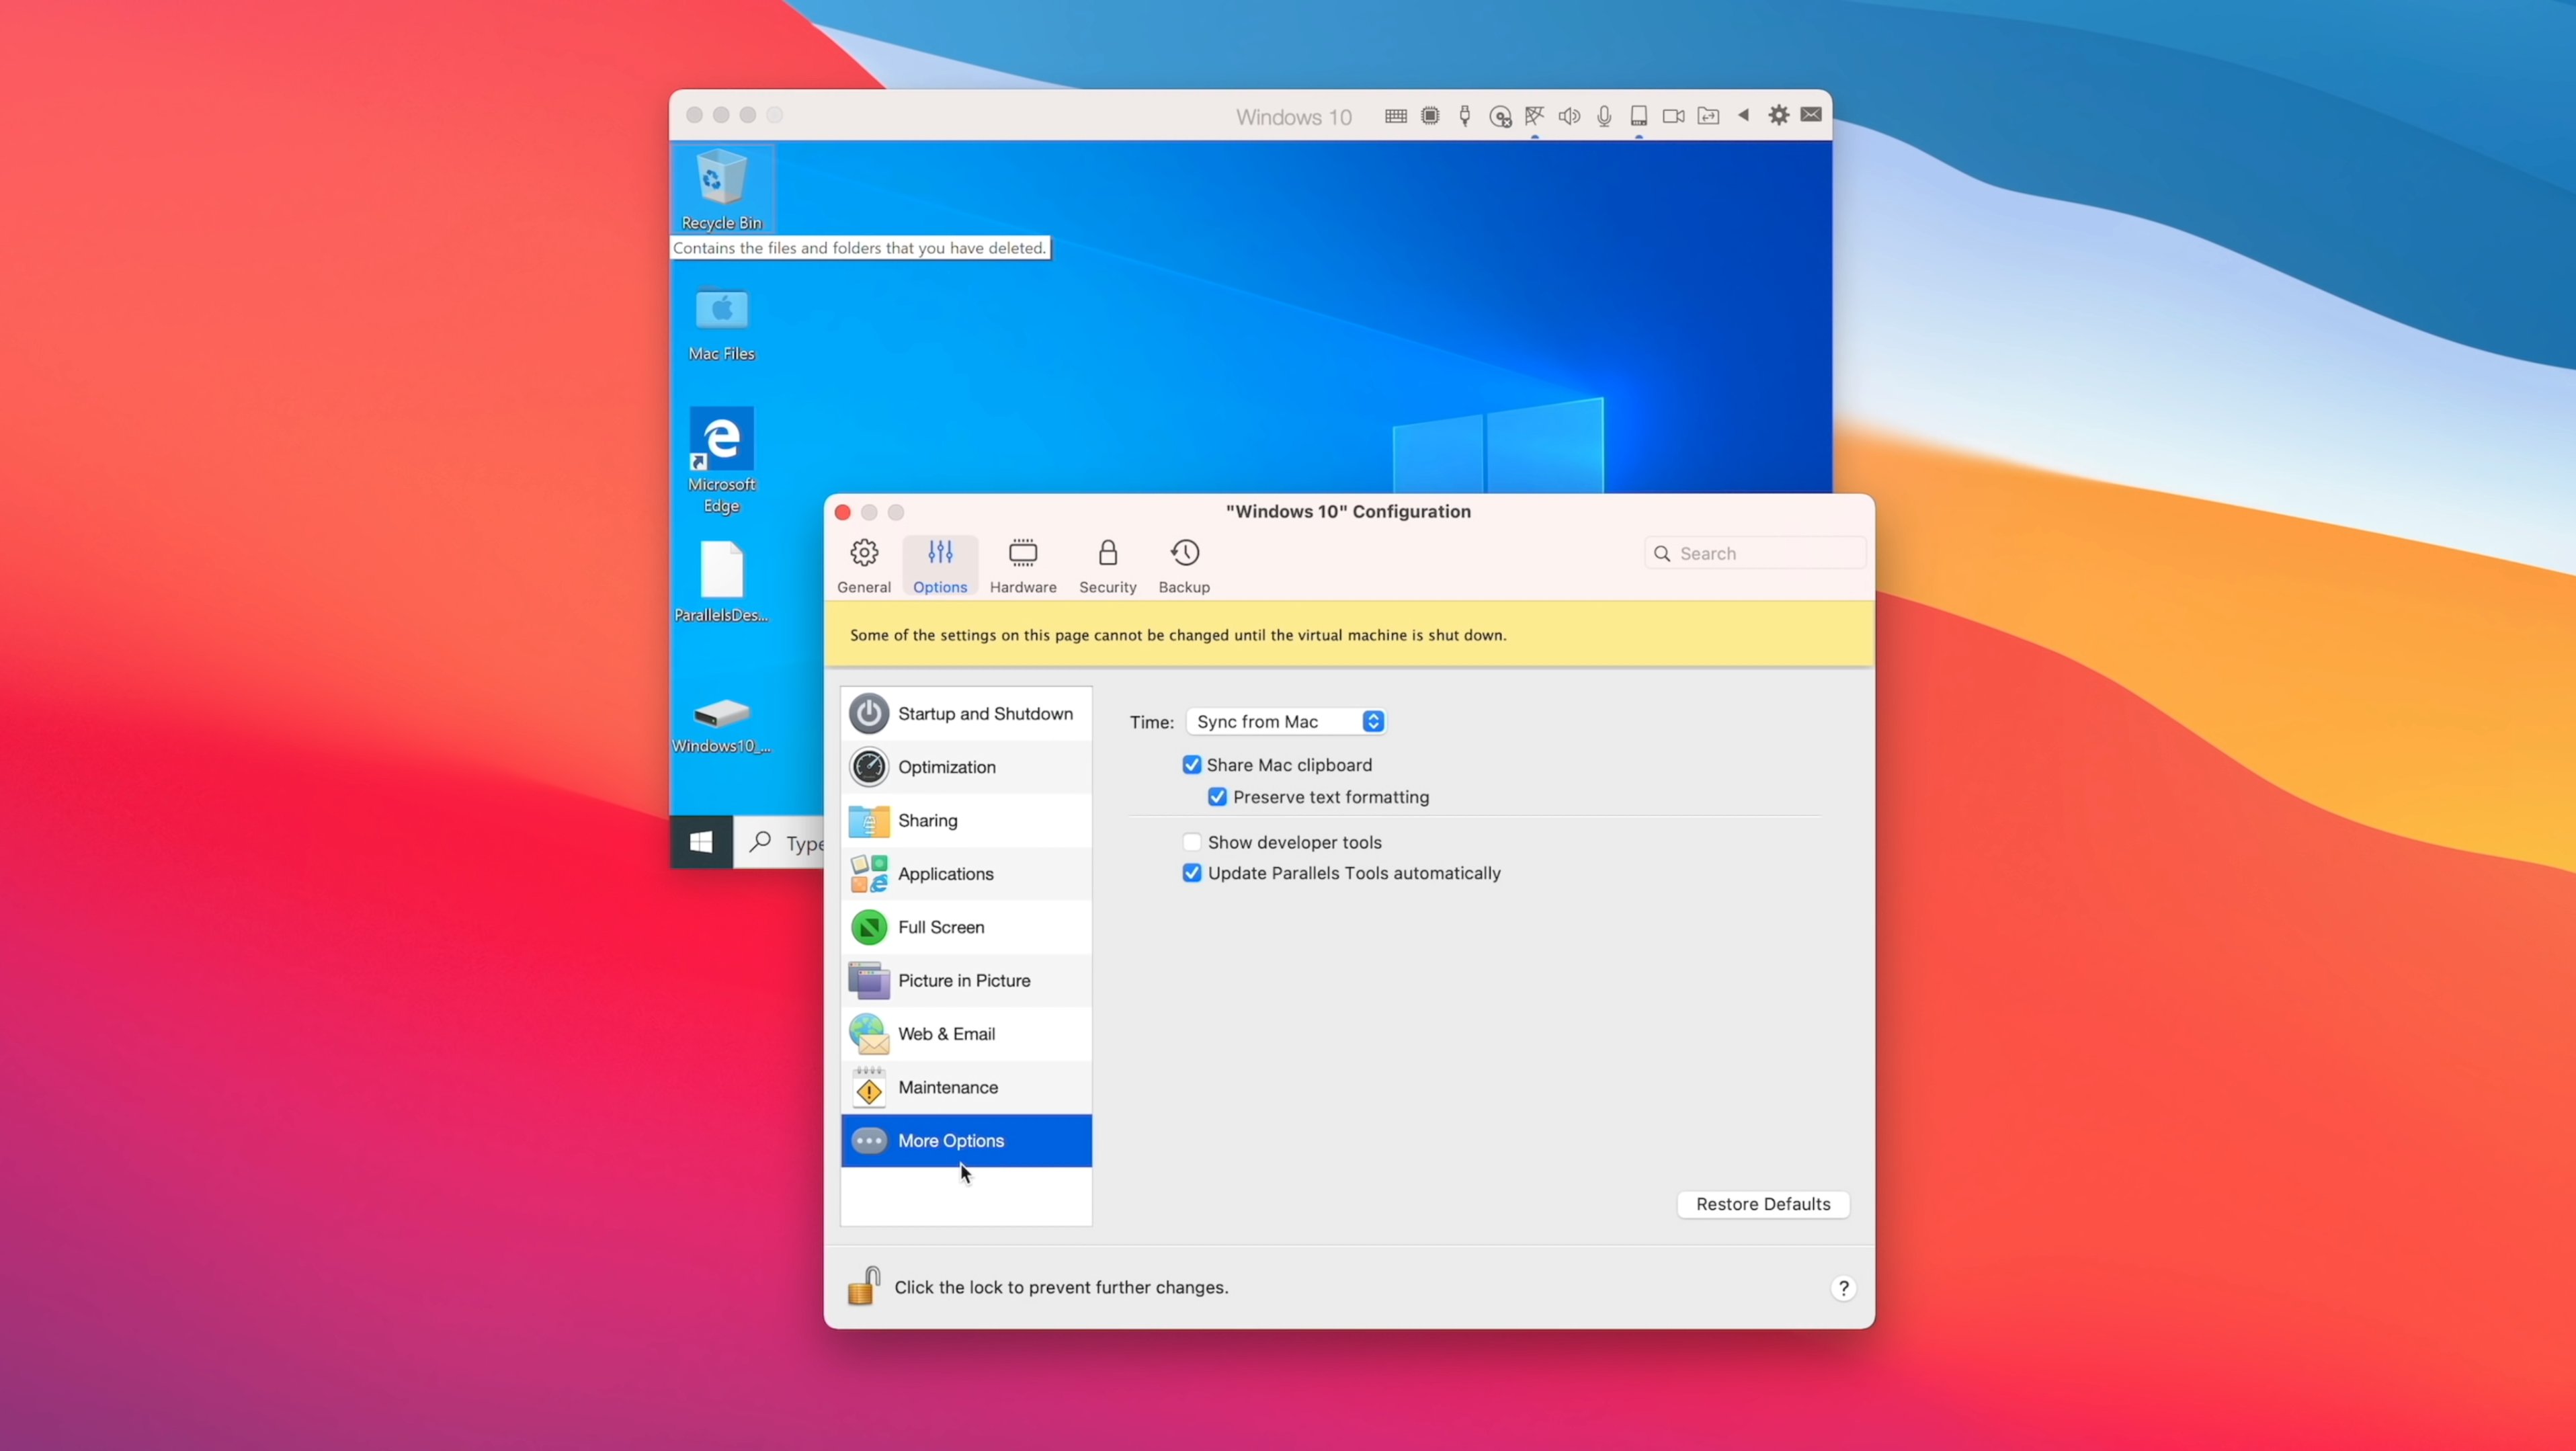Open the shared folders icon in titlebar

pos(1708,116)
